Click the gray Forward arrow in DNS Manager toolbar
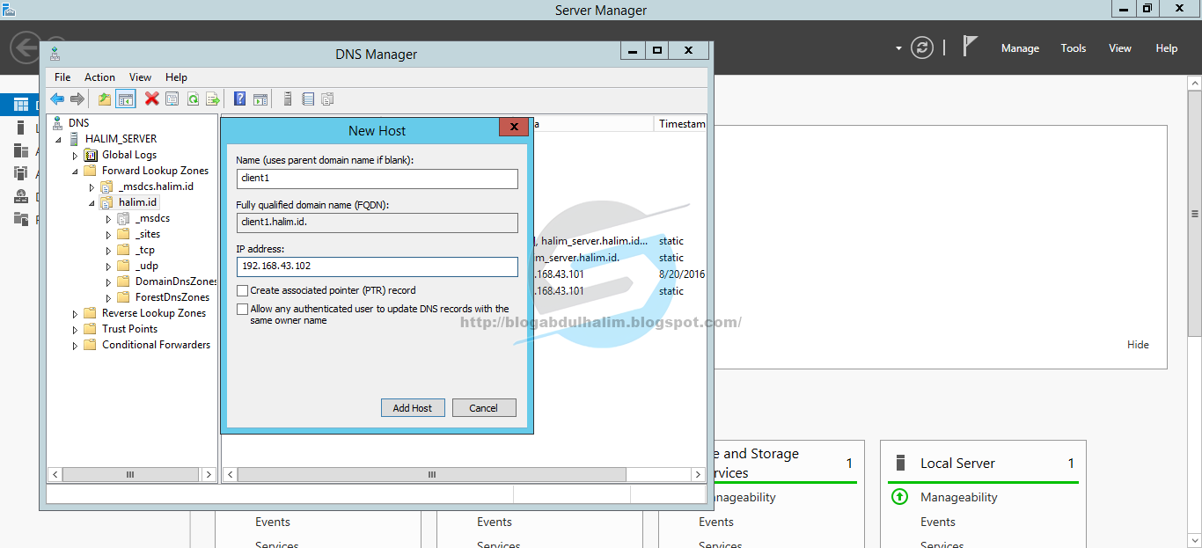The image size is (1202, 548). pos(77,99)
